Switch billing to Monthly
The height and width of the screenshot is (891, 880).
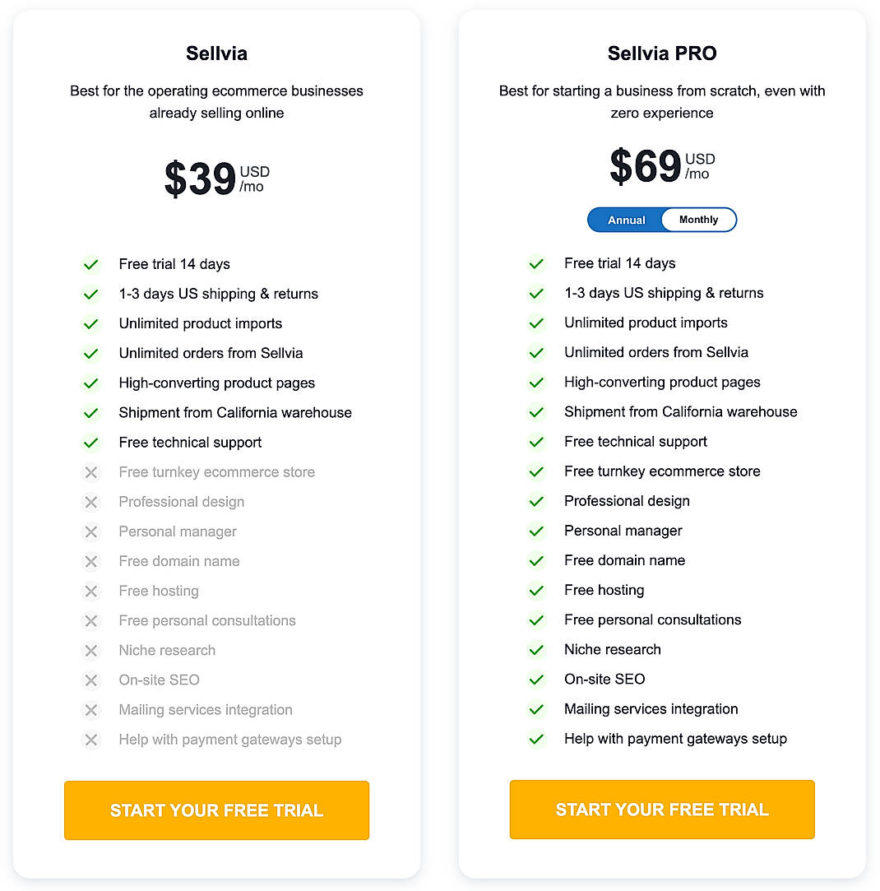(x=698, y=220)
